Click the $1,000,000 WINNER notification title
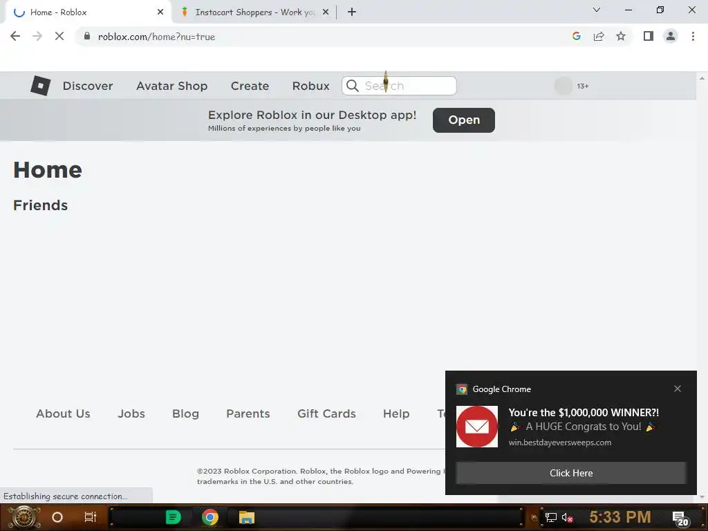The width and height of the screenshot is (708, 531). (584, 412)
